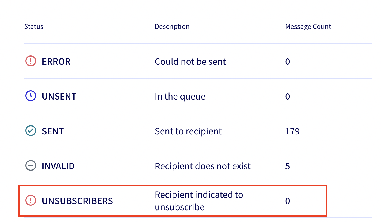
Task: Select the ERROR status label
Action: [x=56, y=61]
